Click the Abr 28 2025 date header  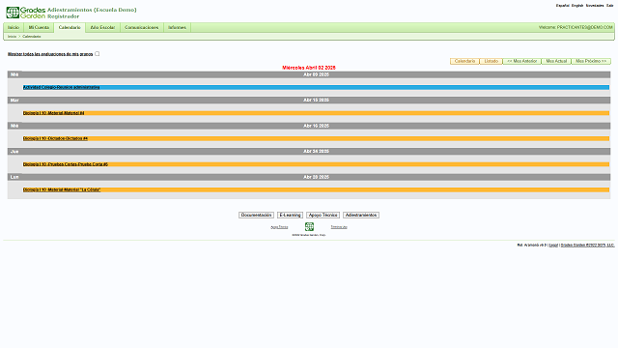click(316, 177)
